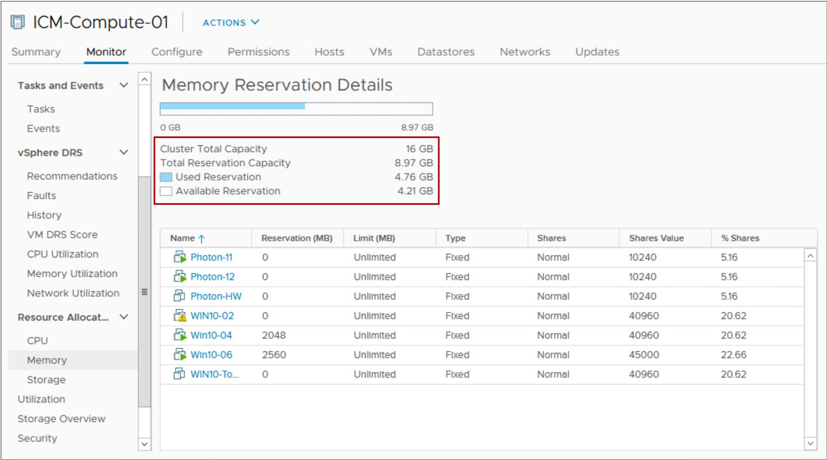
Task: Click the Cluster Total Capacity 16 GB value
Action: click(419, 149)
